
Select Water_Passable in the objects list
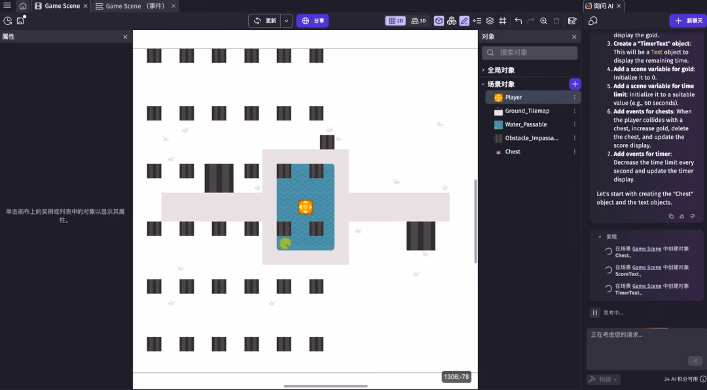point(533,124)
